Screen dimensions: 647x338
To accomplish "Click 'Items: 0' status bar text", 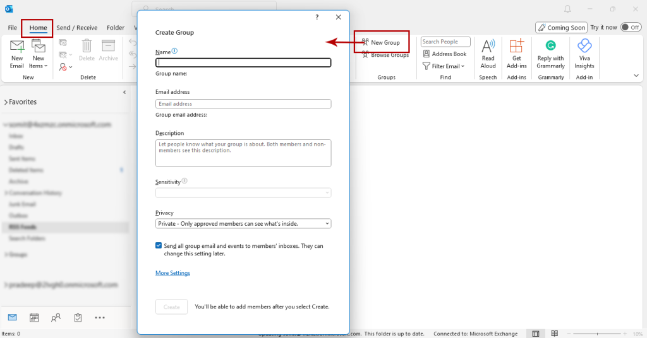I will click(x=11, y=334).
